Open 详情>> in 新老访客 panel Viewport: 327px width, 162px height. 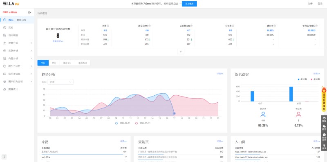point(316,74)
